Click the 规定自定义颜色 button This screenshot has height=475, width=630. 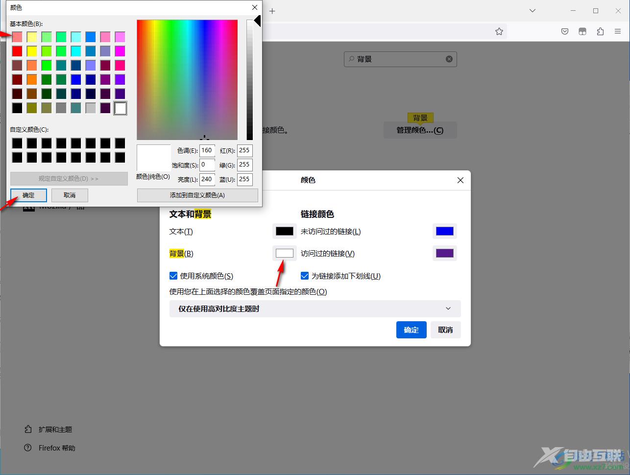(x=69, y=179)
